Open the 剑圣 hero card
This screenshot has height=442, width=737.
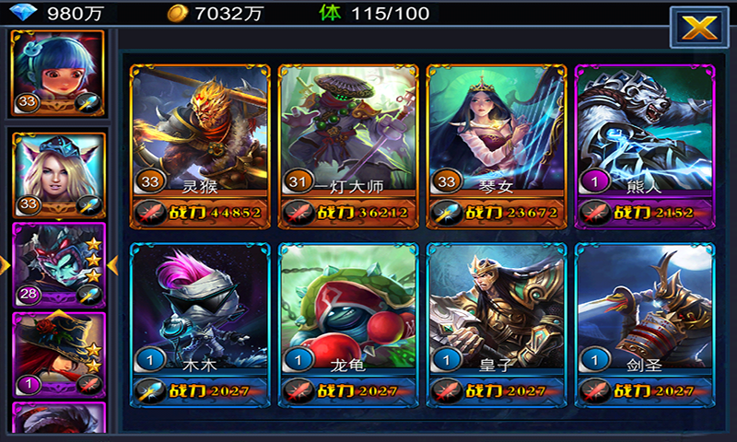click(645, 325)
